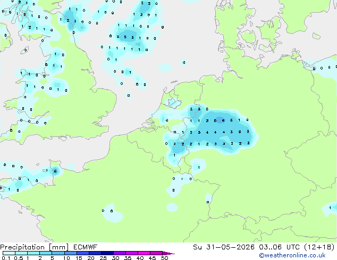Viewport: 337px width, 260px height.
Task: Click the 15 legend scale label
Action: [79, 258]
